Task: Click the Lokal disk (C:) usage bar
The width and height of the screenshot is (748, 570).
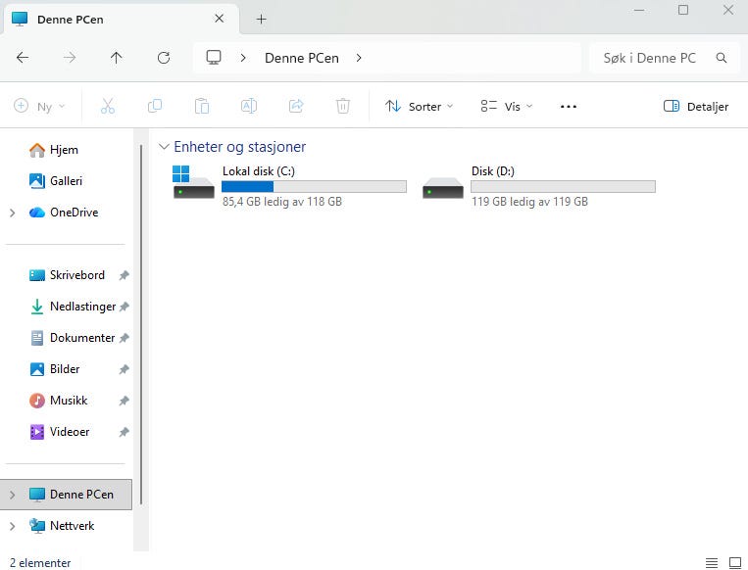Action: 314,186
